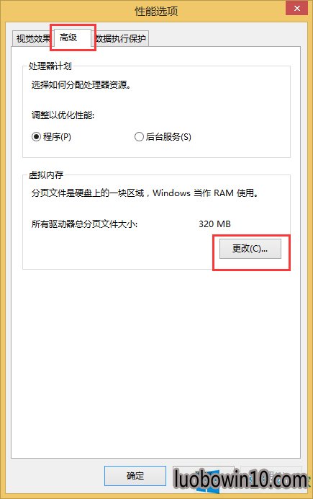Switch to the 视觉效果 tab
This screenshot has height=499, width=313.
click(32, 38)
